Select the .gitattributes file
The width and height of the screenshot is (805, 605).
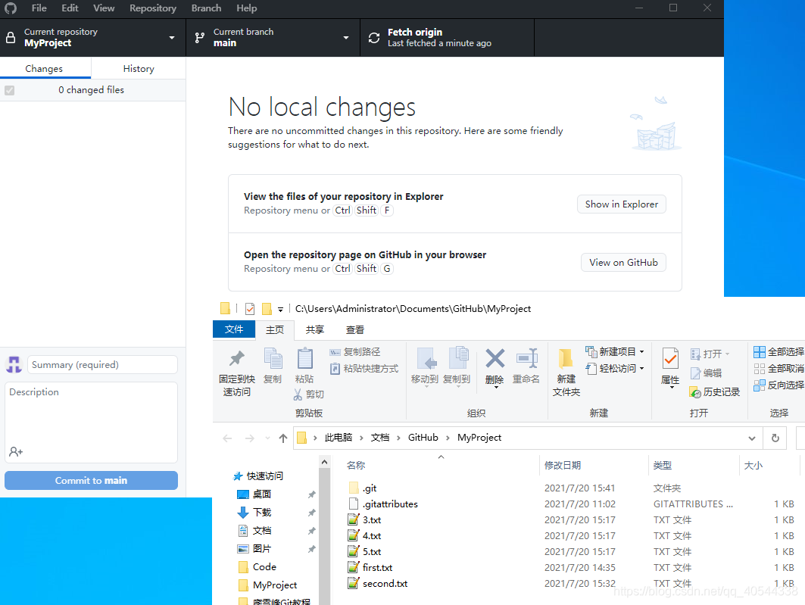pyautogui.click(x=390, y=504)
